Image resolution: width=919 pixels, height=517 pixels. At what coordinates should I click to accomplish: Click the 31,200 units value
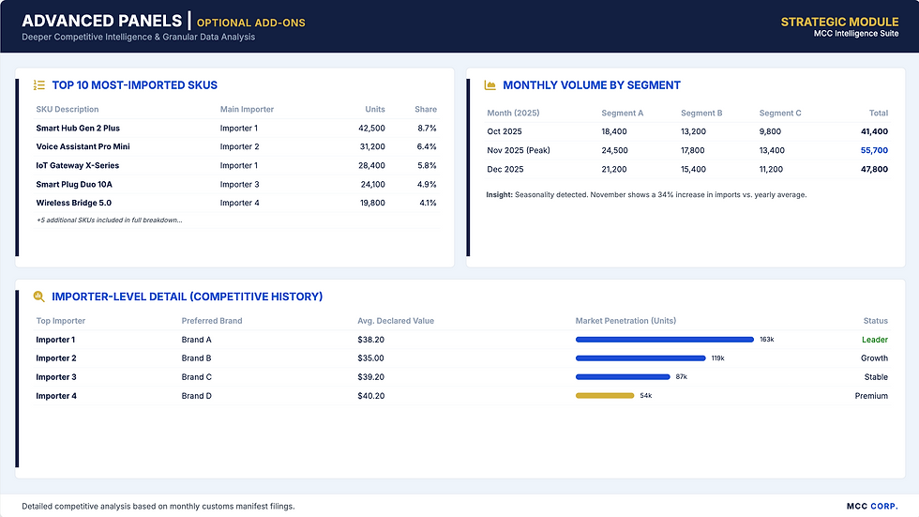pyautogui.click(x=372, y=146)
